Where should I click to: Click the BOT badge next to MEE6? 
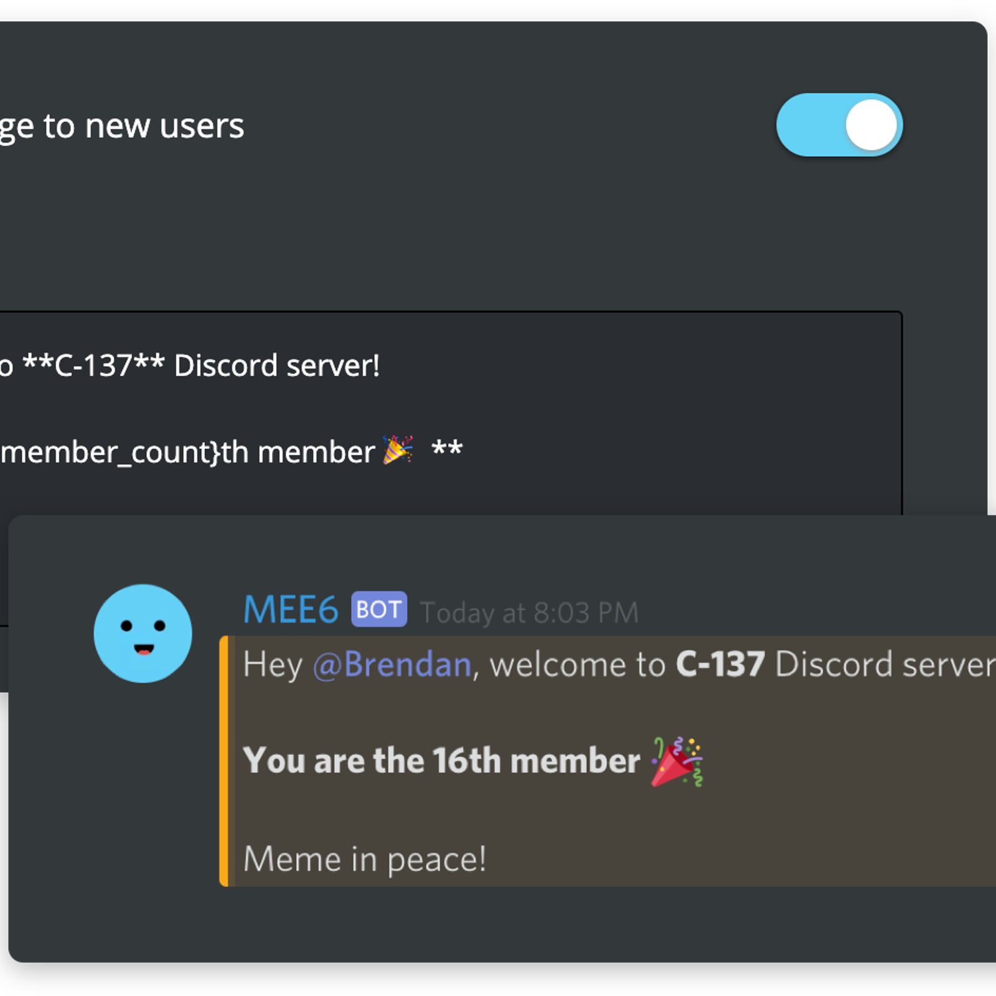tap(379, 609)
